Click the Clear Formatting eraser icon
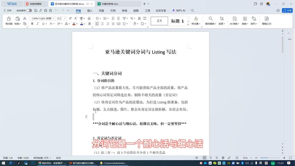This screenshot has width=295, height=166. pyautogui.click(x=89, y=18)
